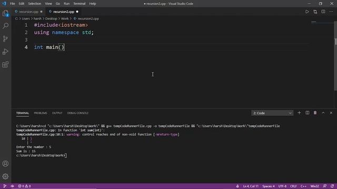Click 'CRLF' end of line setting

(x=293, y=186)
